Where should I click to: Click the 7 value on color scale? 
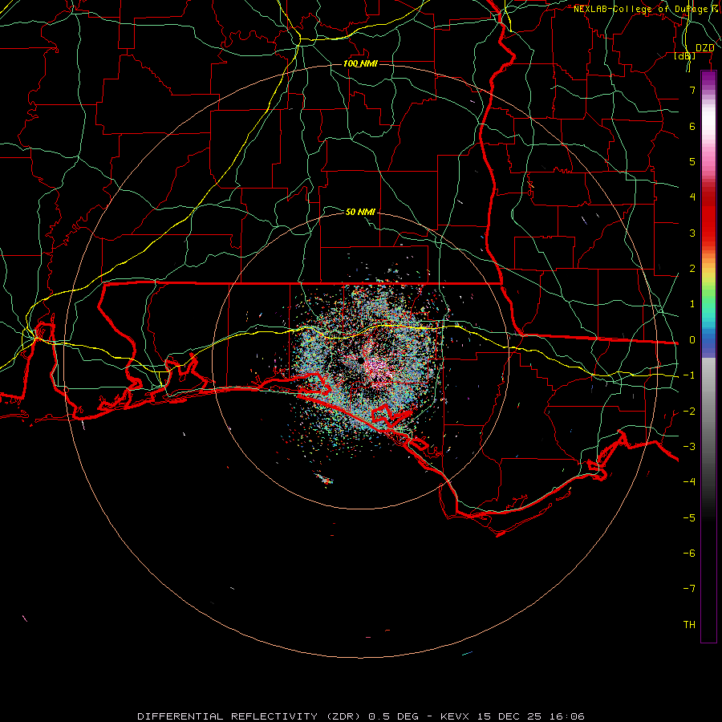[x=692, y=90]
